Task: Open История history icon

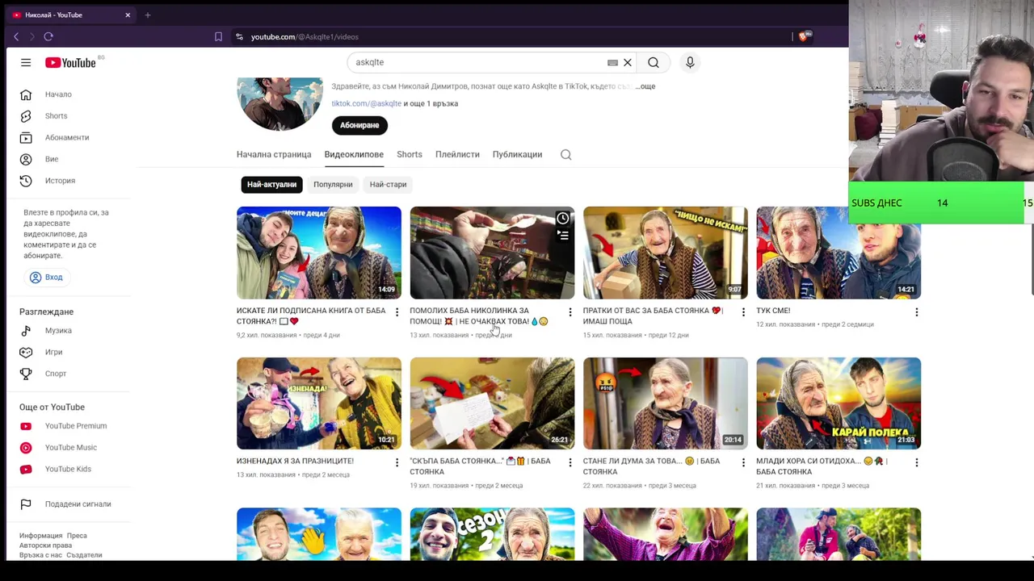Action: click(x=26, y=181)
